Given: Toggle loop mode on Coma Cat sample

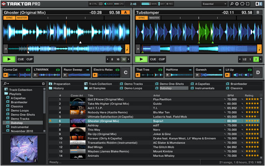Looking at the screenshot, I should coord(28,70).
